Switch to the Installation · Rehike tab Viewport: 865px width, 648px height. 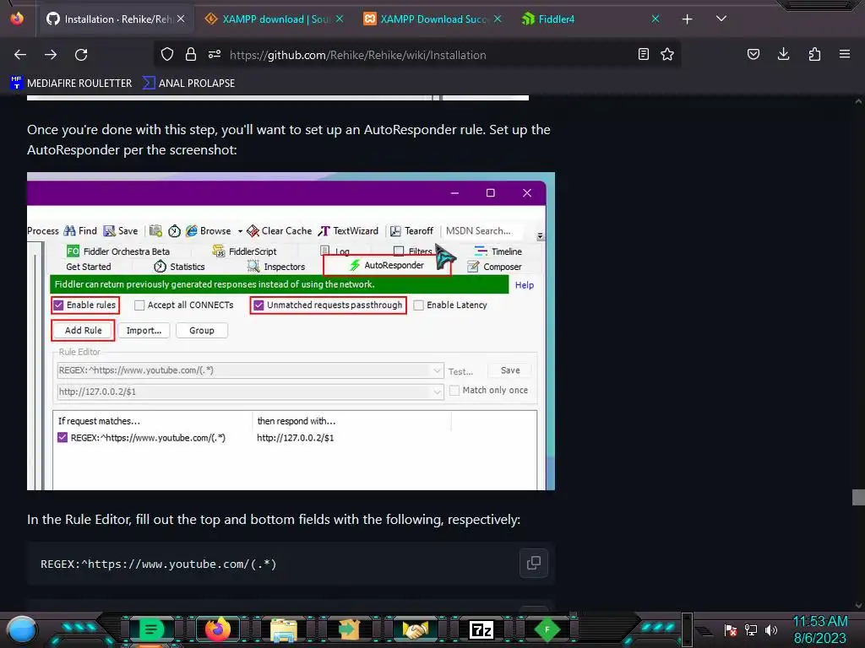tap(117, 19)
